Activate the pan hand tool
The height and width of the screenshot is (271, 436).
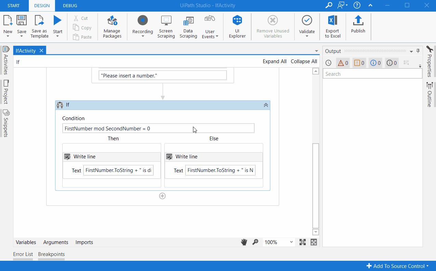click(x=244, y=242)
